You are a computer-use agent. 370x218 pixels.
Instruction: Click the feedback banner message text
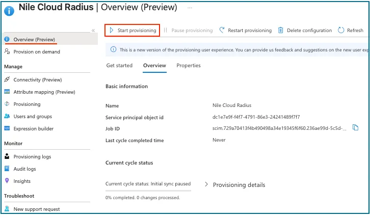(x=244, y=50)
